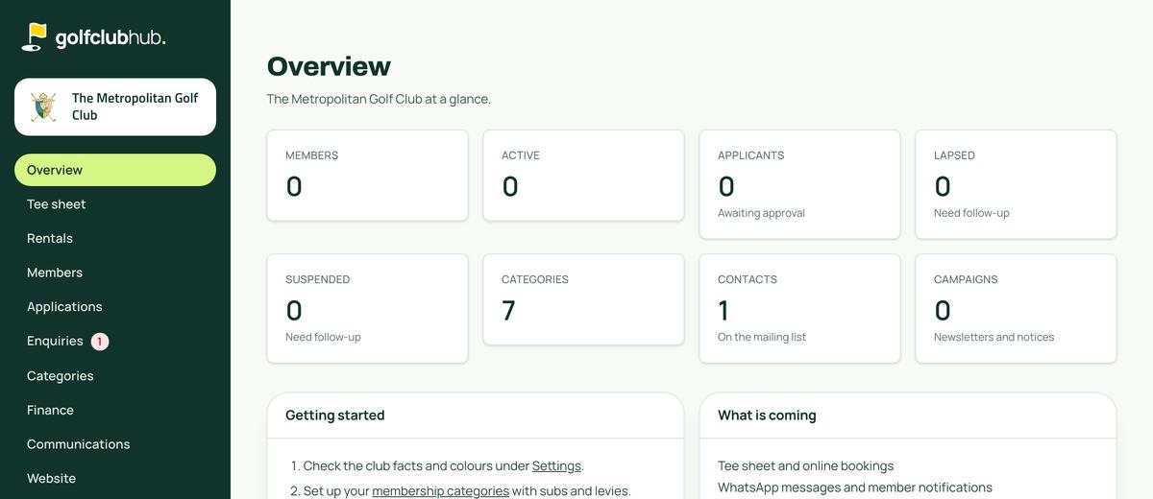Open the Lapsed stat card
Screen dimensions: 1153x499
coord(1016,184)
